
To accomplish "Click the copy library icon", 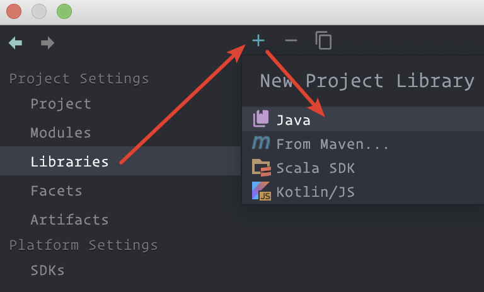I will pos(323,41).
